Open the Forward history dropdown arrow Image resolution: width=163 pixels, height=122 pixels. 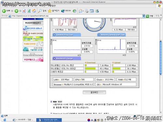click(20, 11)
